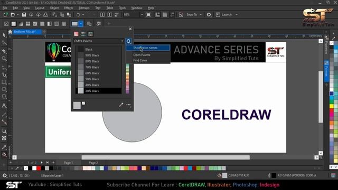Select the Rectangle tool
The image size is (338, 190).
pyautogui.click(x=4, y=82)
